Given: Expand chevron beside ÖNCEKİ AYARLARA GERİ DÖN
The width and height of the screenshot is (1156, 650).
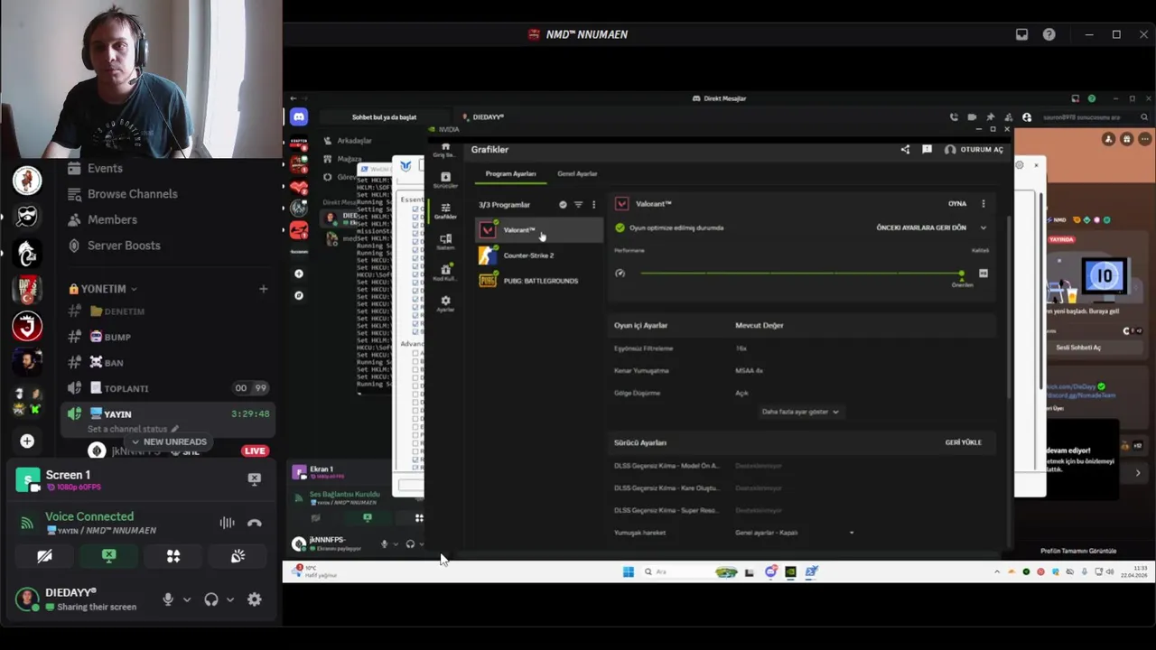Looking at the screenshot, I should (x=984, y=227).
